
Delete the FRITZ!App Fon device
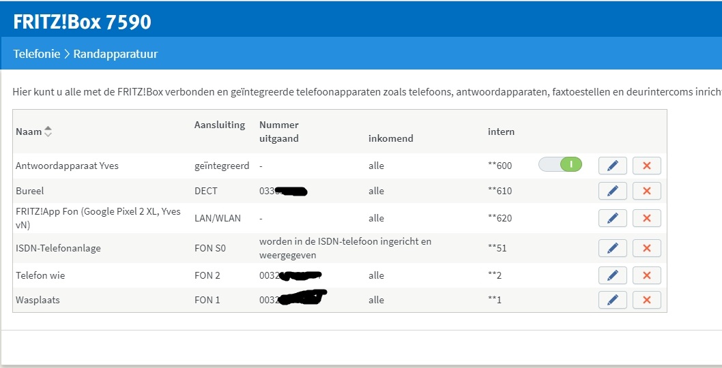pyautogui.click(x=647, y=218)
